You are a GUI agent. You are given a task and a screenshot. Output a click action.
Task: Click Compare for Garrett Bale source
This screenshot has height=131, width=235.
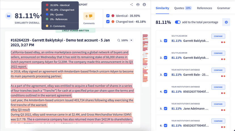(x=218, y=70)
